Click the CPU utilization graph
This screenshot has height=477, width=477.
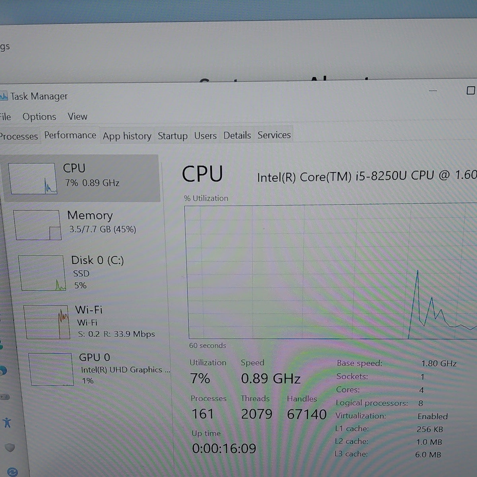pyautogui.click(x=331, y=272)
